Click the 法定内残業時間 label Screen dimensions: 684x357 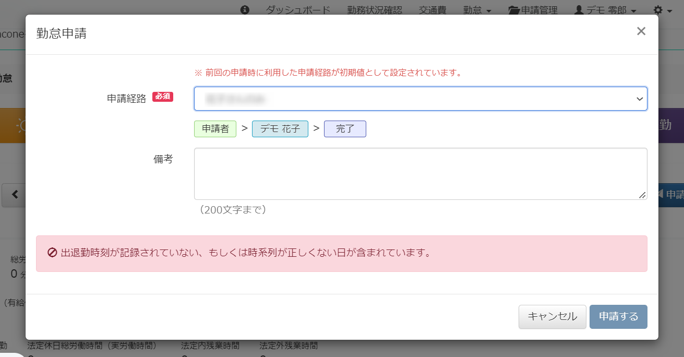pyautogui.click(x=210, y=346)
